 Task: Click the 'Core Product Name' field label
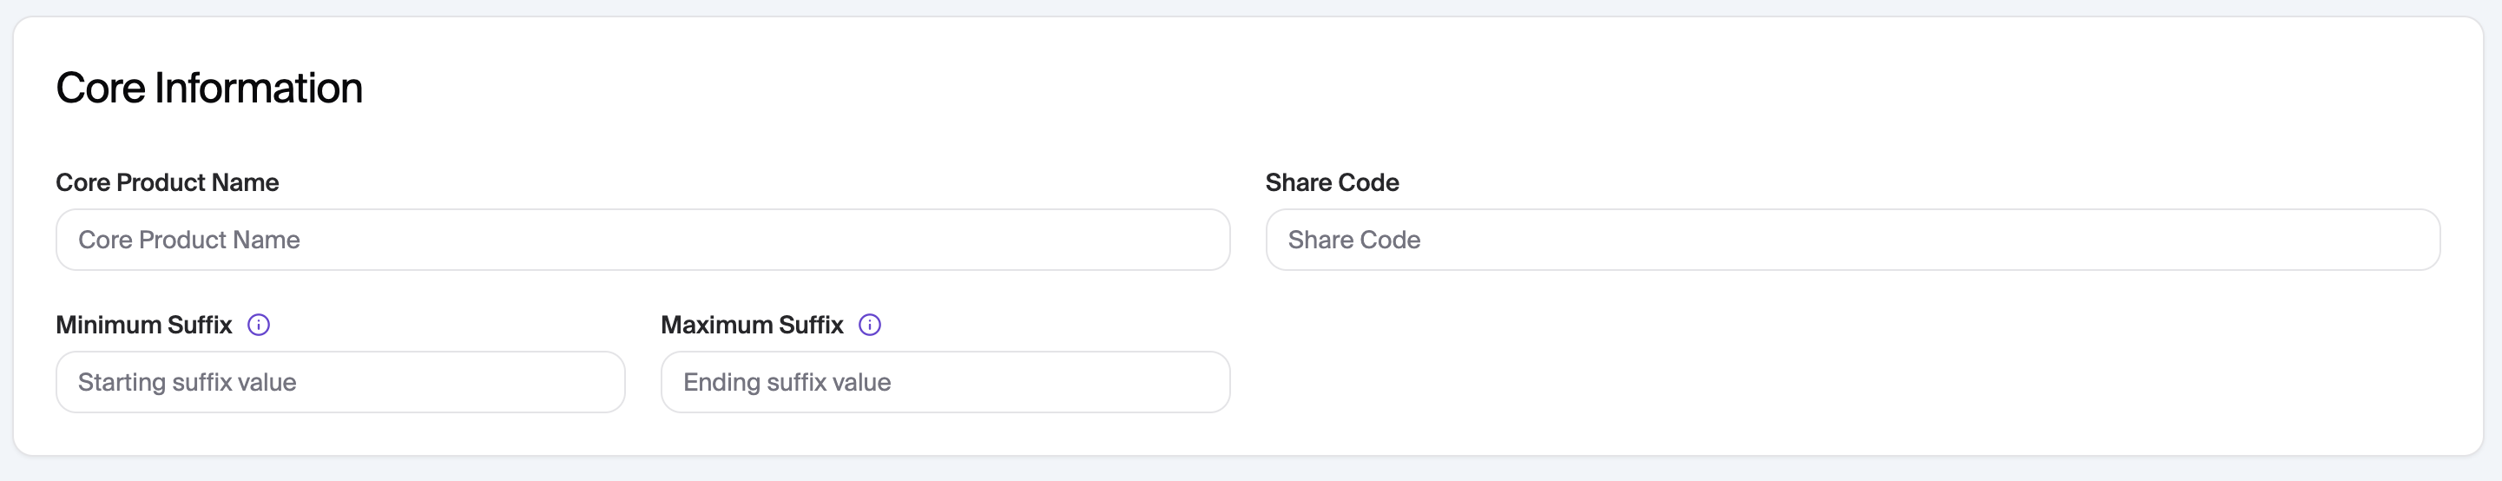pyautogui.click(x=167, y=182)
